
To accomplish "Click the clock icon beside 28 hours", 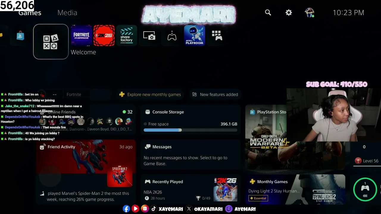I will coord(147,198).
